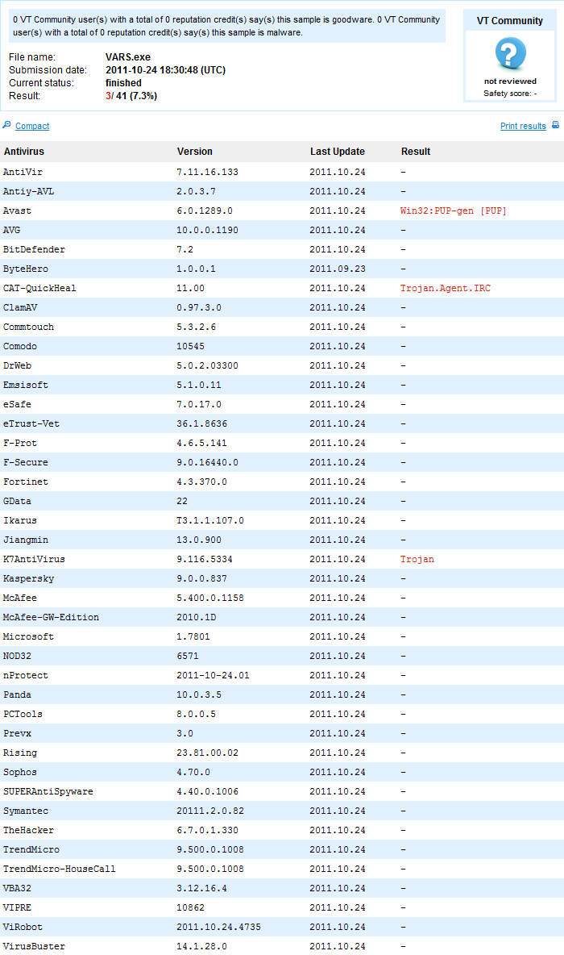564x955 pixels.
Task: Click the VT Community question mark icon
Action: tap(510, 53)
